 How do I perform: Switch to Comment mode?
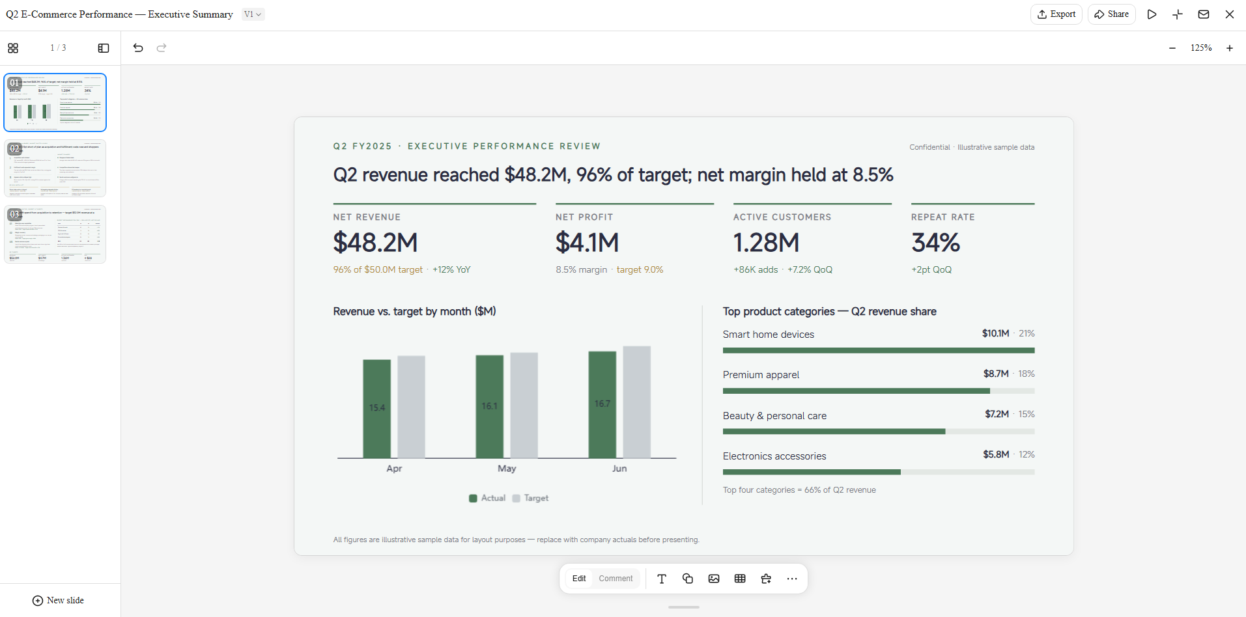616,579
